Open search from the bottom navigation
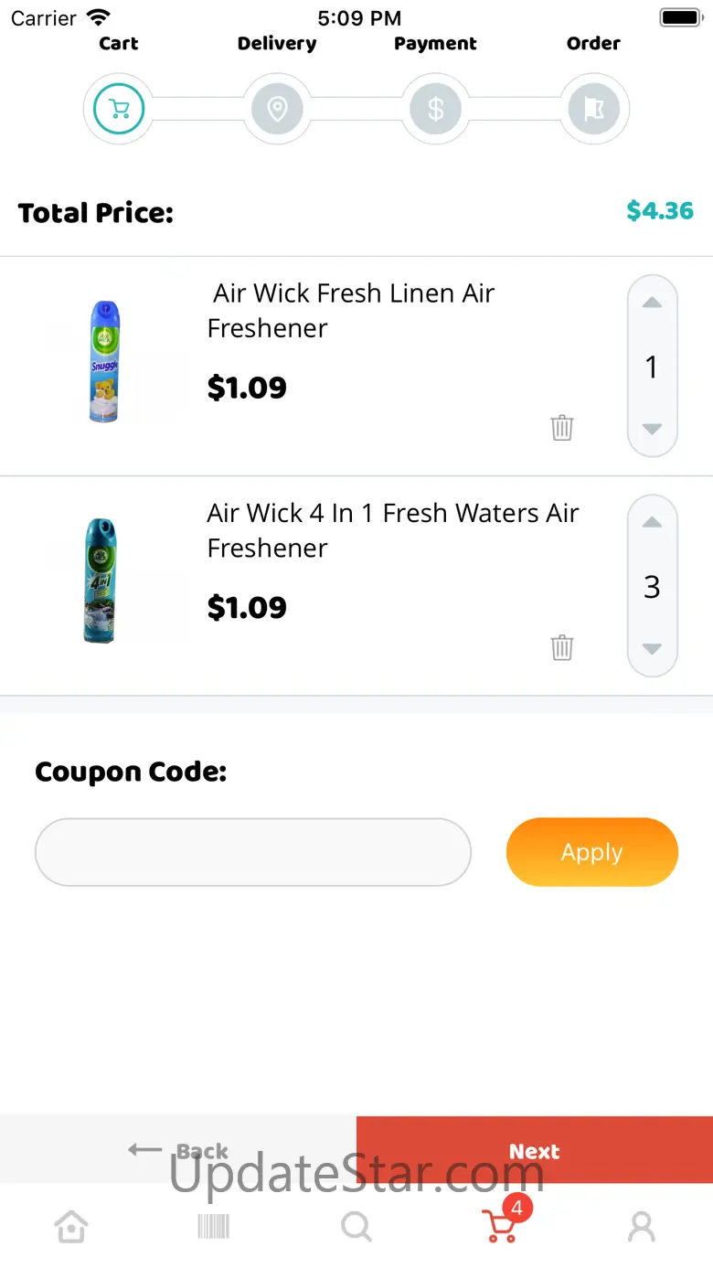This screenshot has height=1268, width=713. pos(356,1226)
